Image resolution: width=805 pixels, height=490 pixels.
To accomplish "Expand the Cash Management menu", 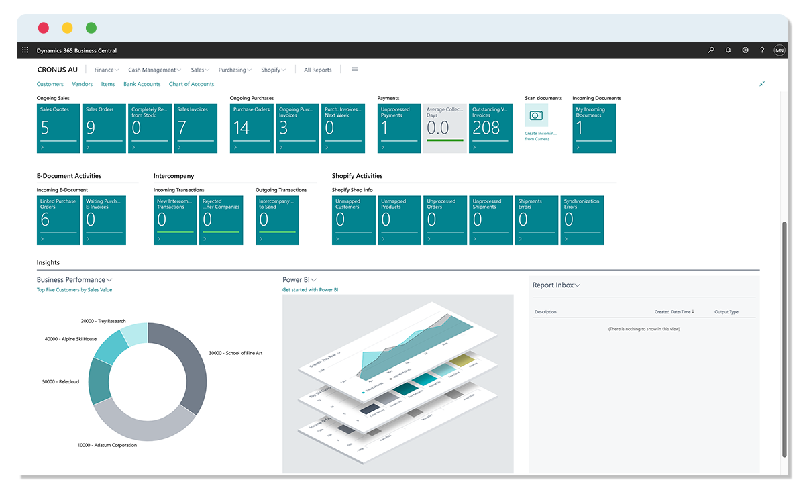I will pos(155,70).
